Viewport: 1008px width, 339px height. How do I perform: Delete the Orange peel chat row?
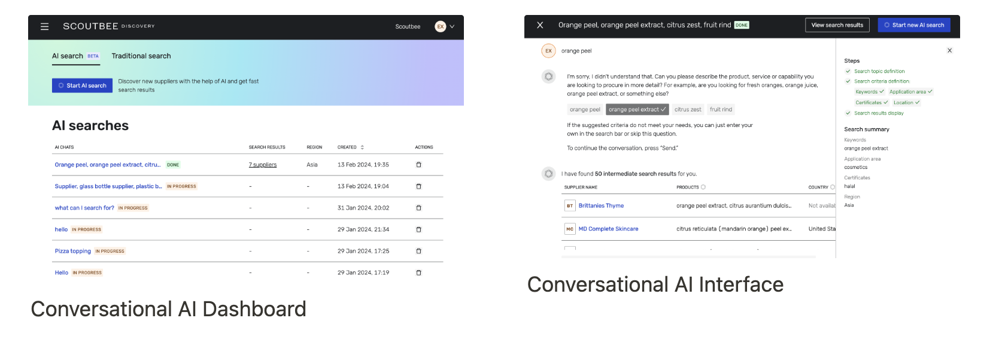(x=418, y=165)
